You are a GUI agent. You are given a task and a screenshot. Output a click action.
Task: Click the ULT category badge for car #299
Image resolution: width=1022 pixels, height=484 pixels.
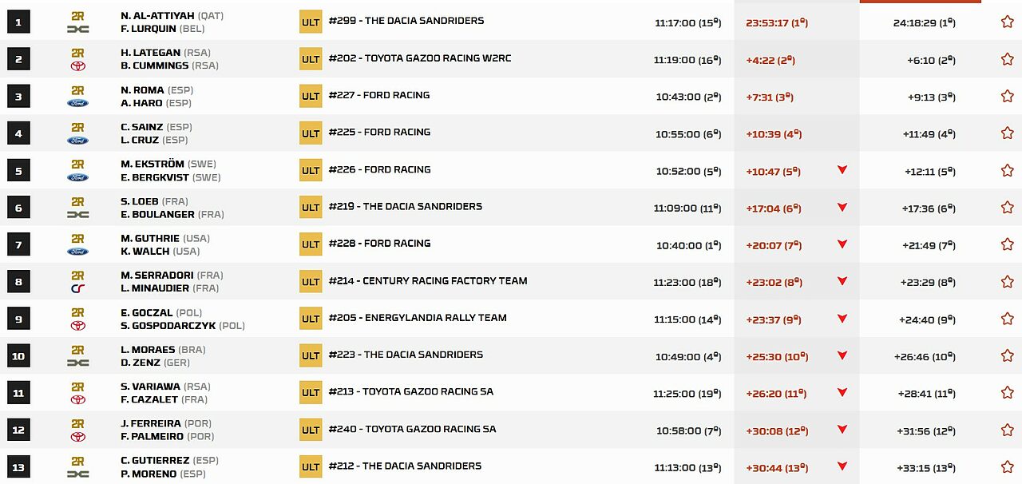pos(310,22)
